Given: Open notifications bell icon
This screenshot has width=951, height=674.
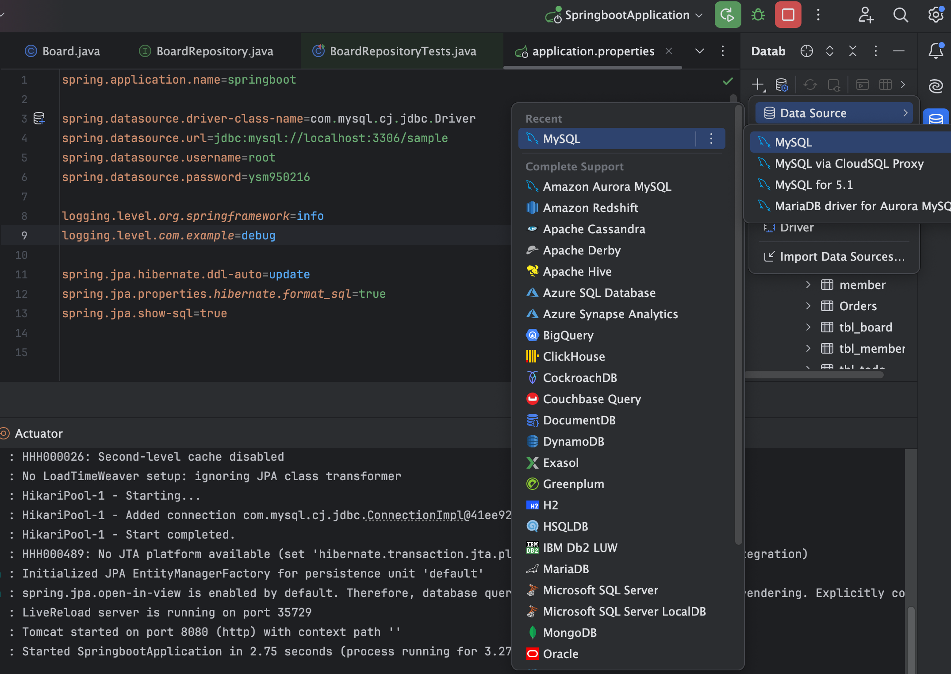Looking at the screenshot, I should tap(936, 51).
